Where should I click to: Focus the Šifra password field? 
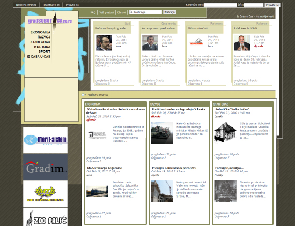(254, 5)
